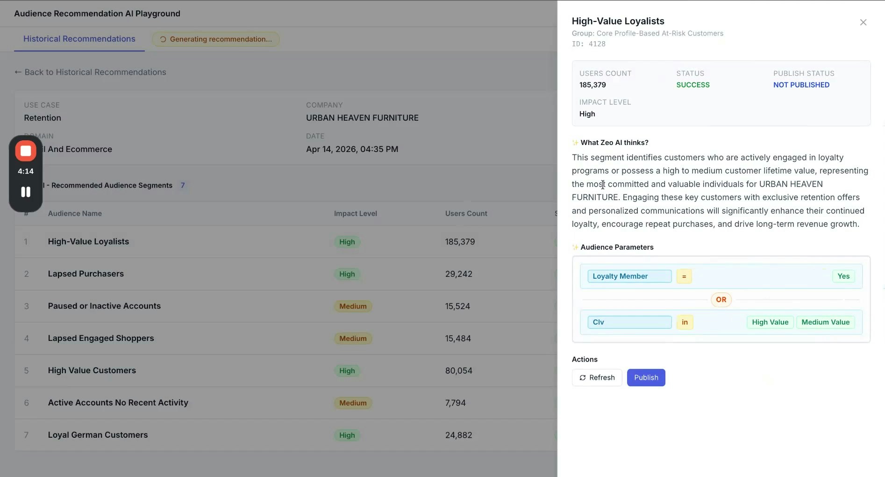Click the sparkle icon beside Audience Parameters
Viewport: 885px width, 477px height.
[575, 247]
